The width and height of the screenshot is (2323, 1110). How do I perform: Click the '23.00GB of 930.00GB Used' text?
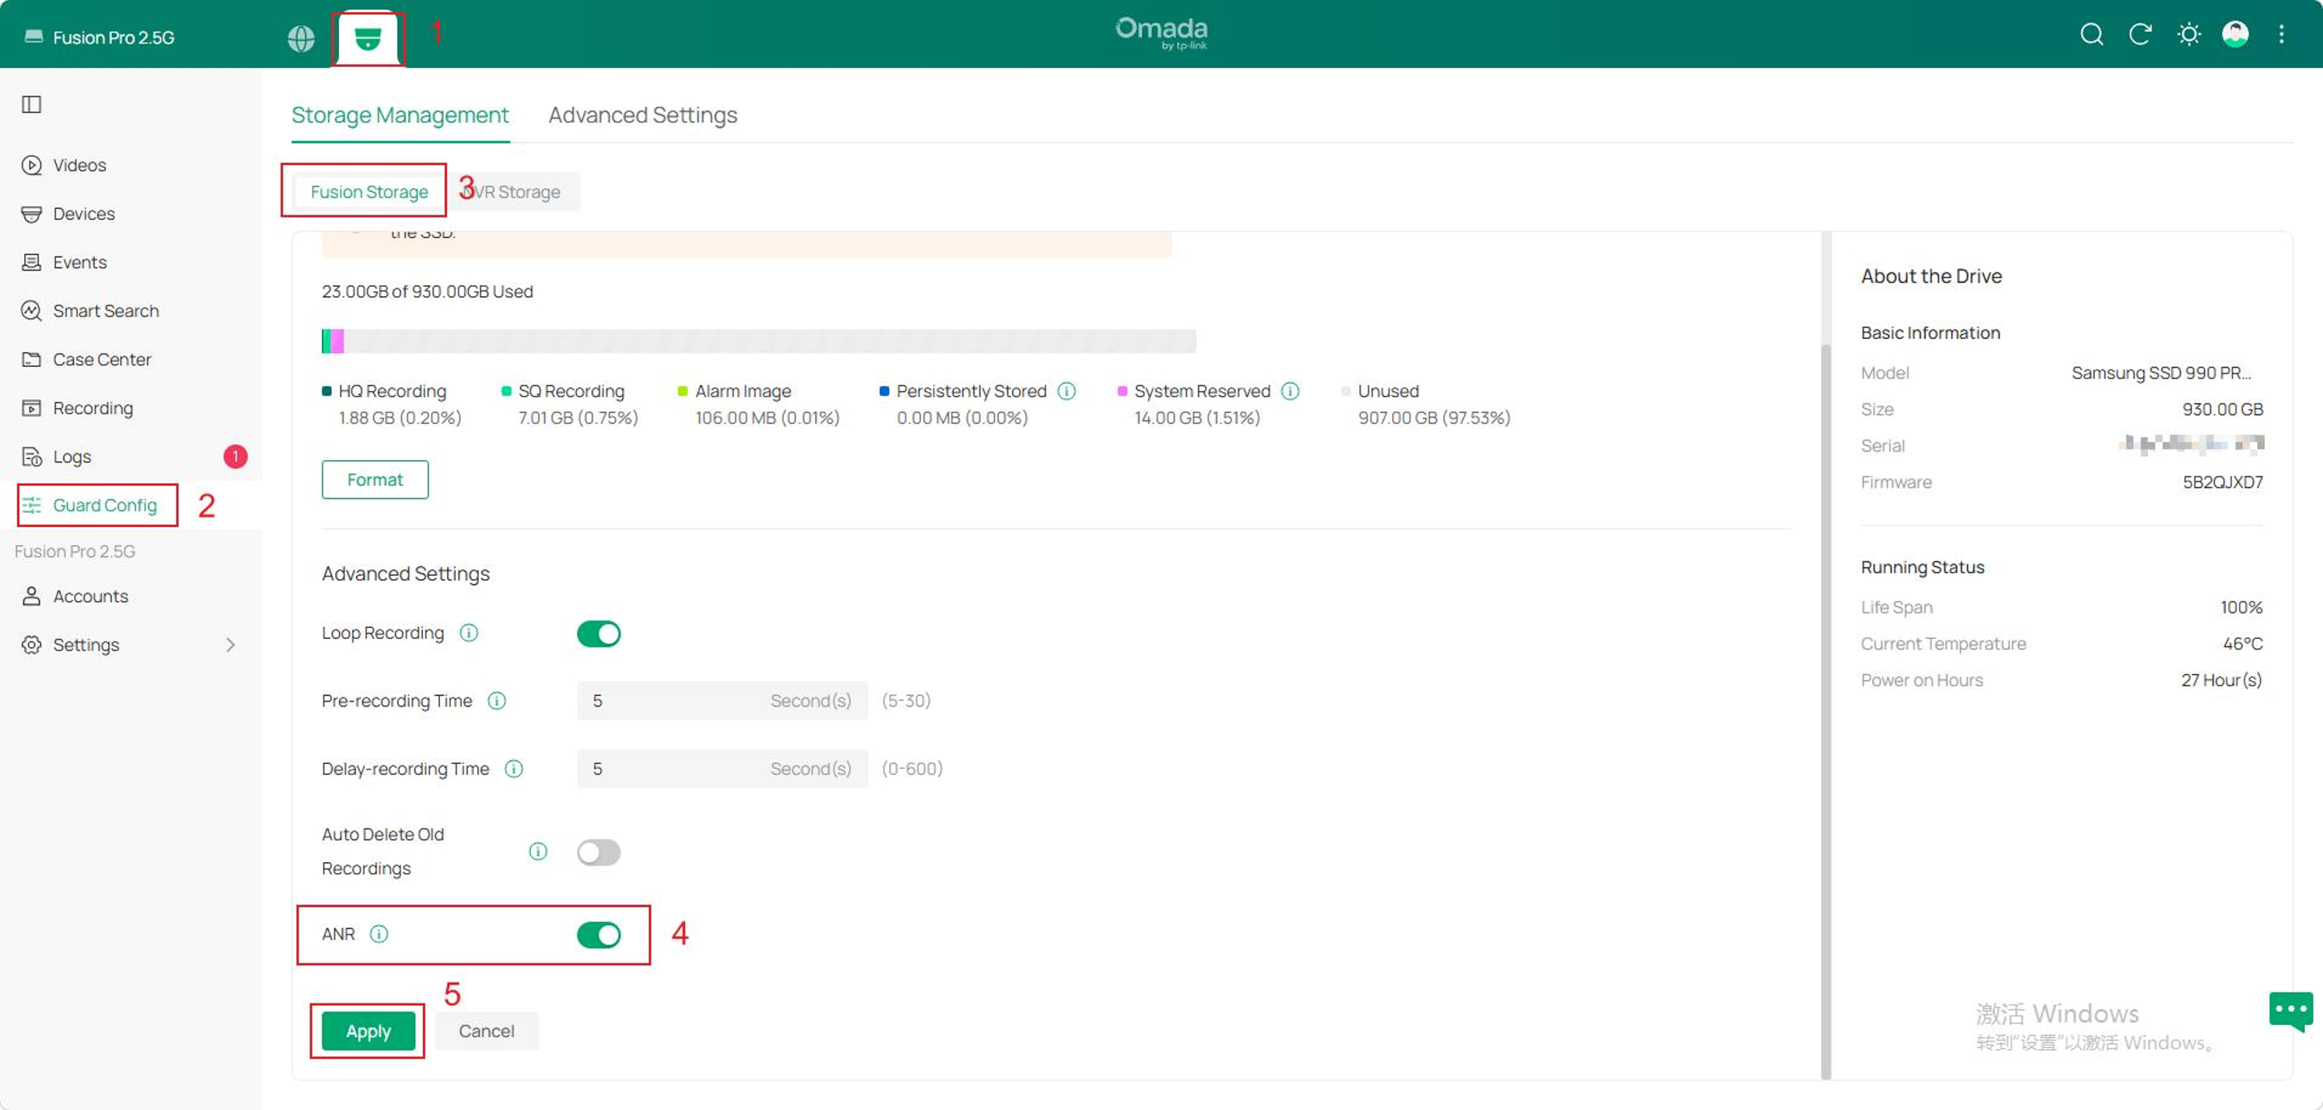[428, 291]
